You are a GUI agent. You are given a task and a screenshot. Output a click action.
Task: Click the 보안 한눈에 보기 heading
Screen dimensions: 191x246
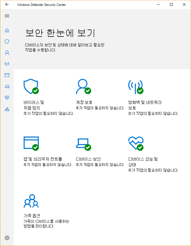click(x=60, y=33)
